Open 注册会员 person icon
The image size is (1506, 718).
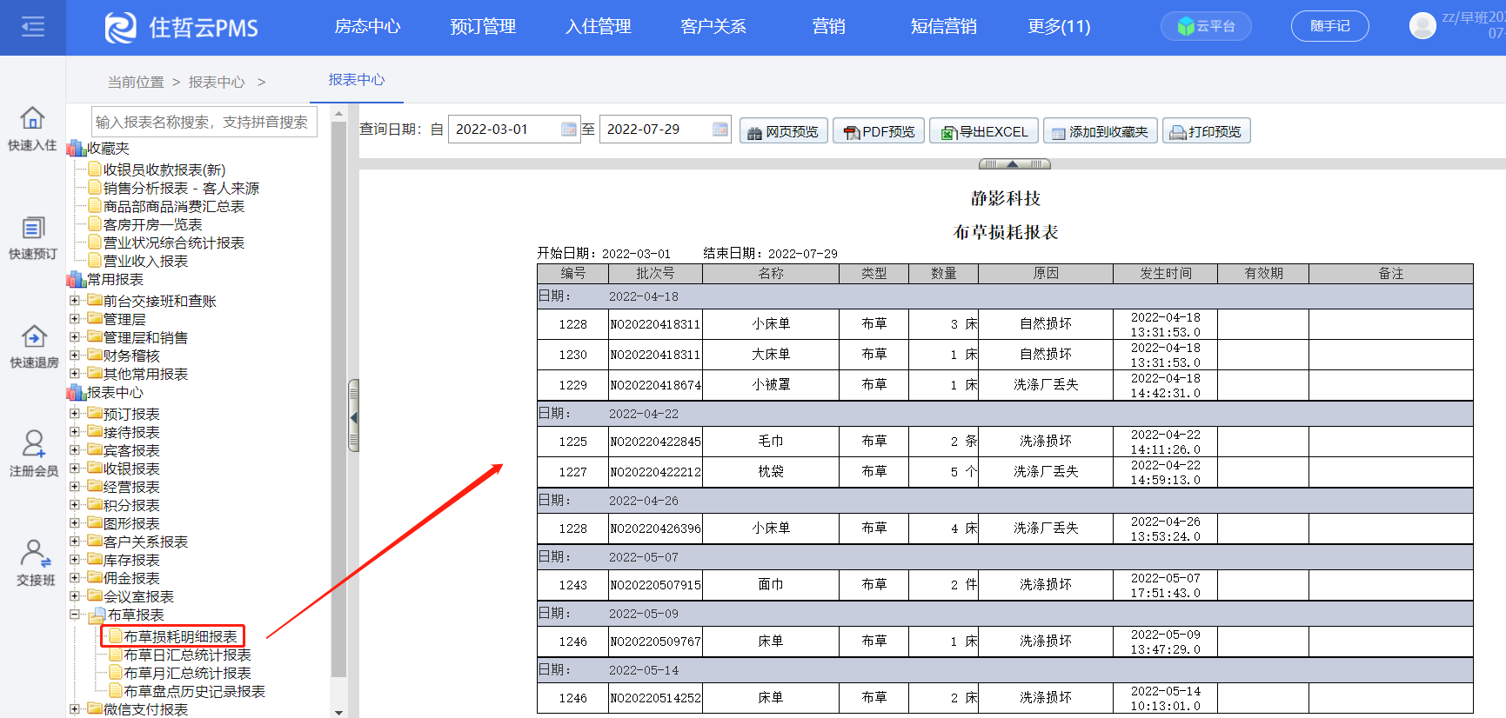[33, 444]
